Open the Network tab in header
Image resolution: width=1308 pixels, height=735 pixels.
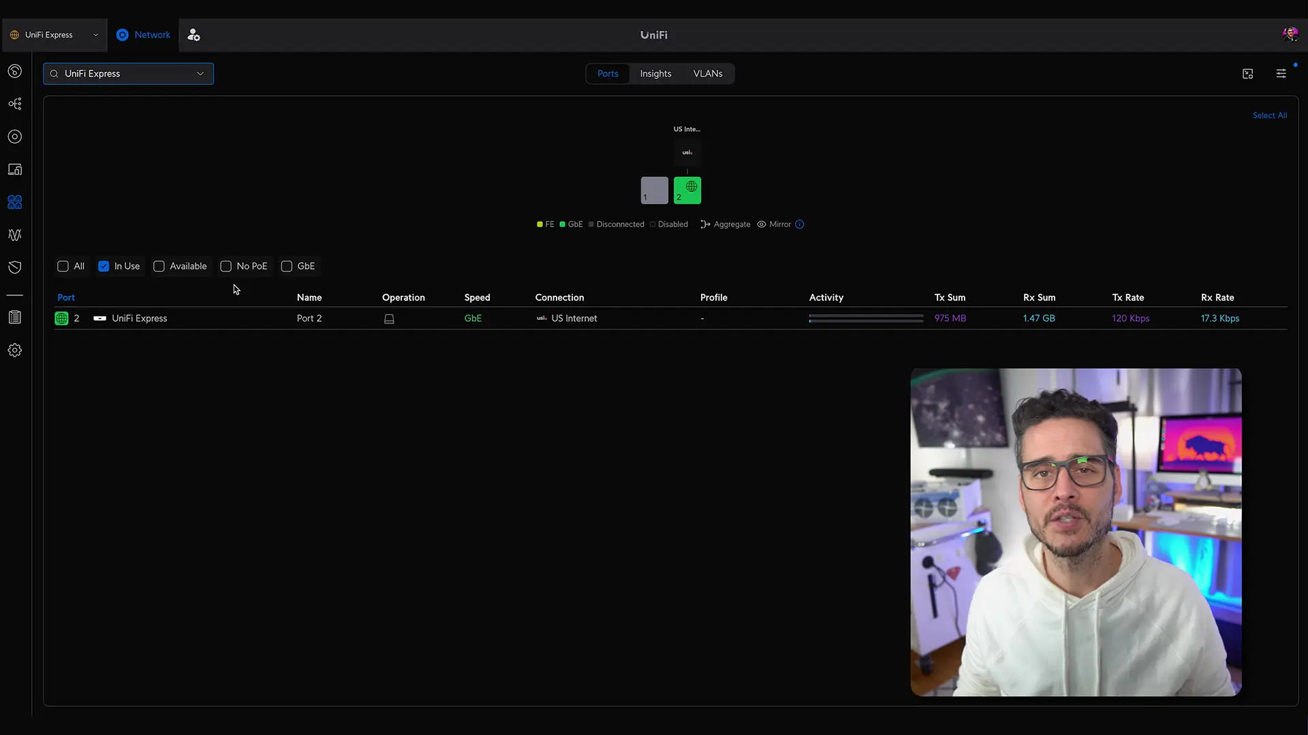pyautogui.click(x=144, y=35)
